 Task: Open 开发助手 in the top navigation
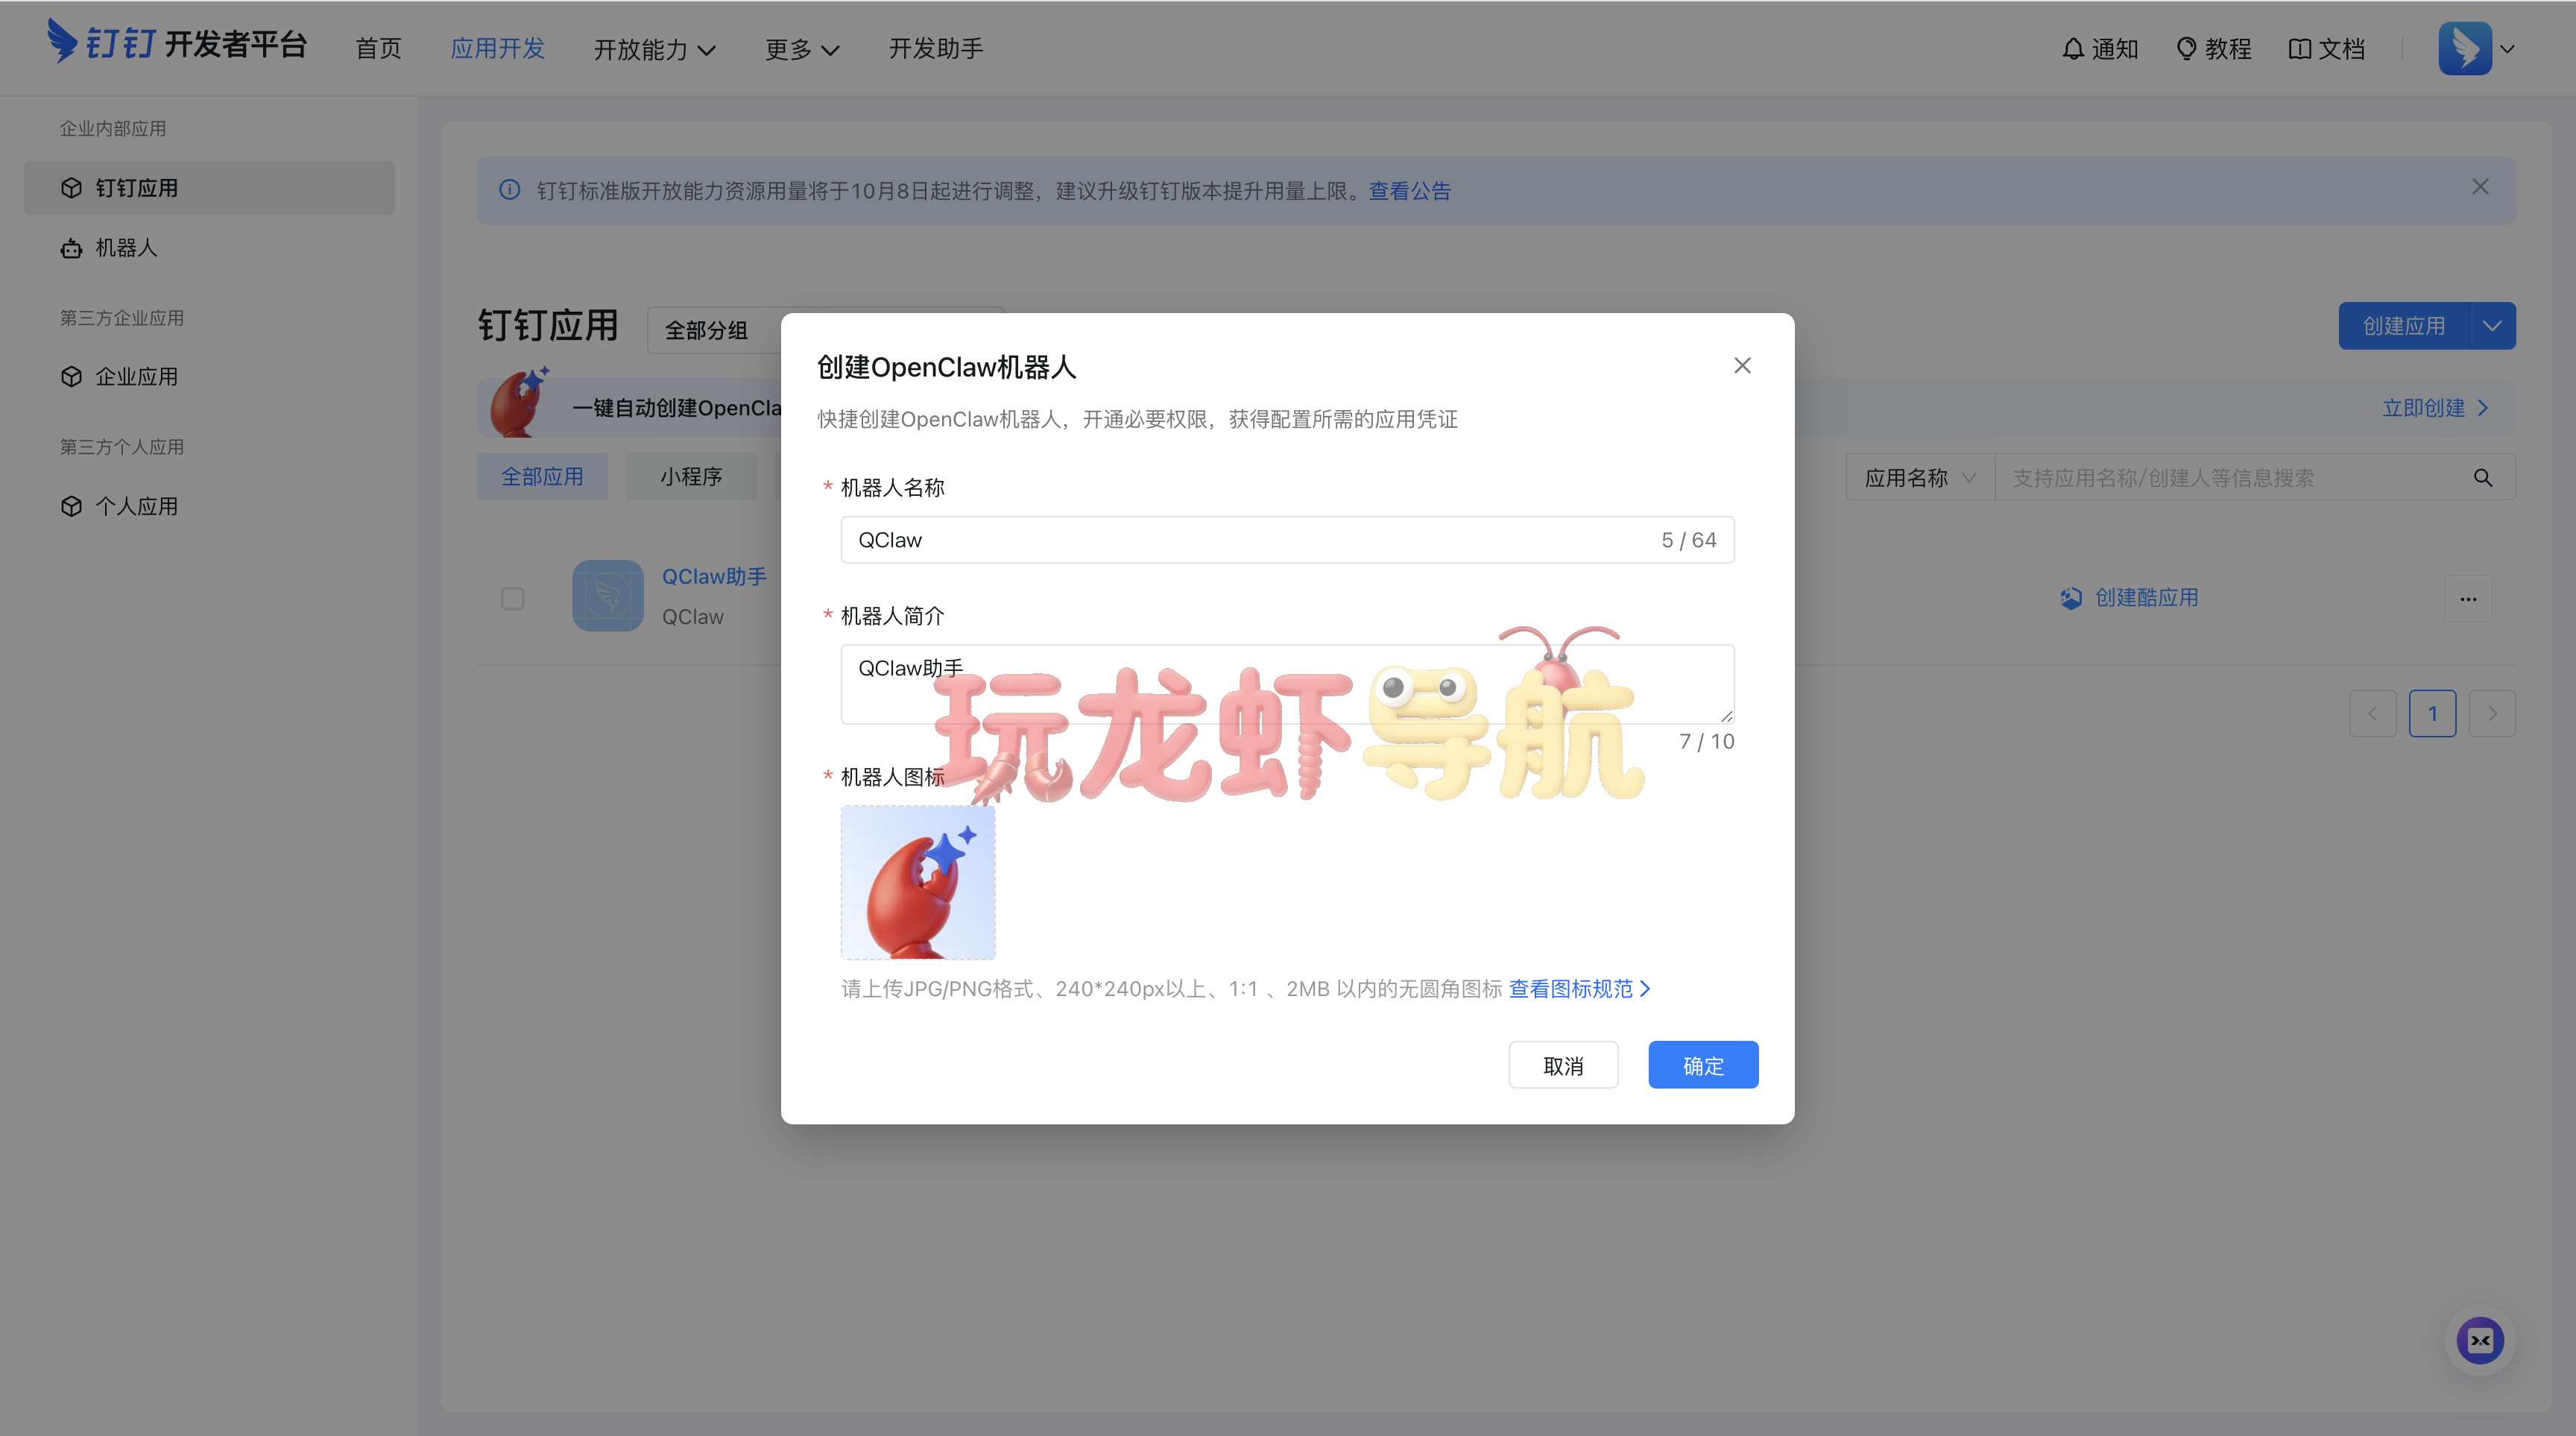(936, 49)
